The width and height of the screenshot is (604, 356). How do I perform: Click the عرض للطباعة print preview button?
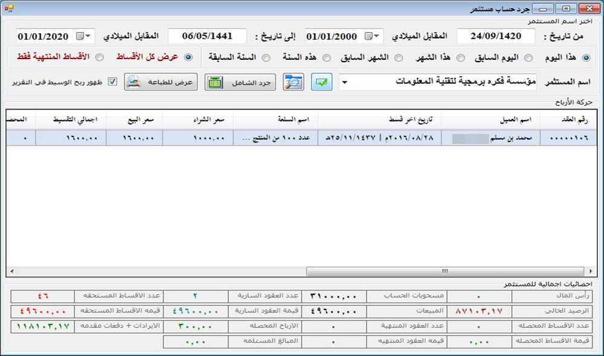point(161,82)
